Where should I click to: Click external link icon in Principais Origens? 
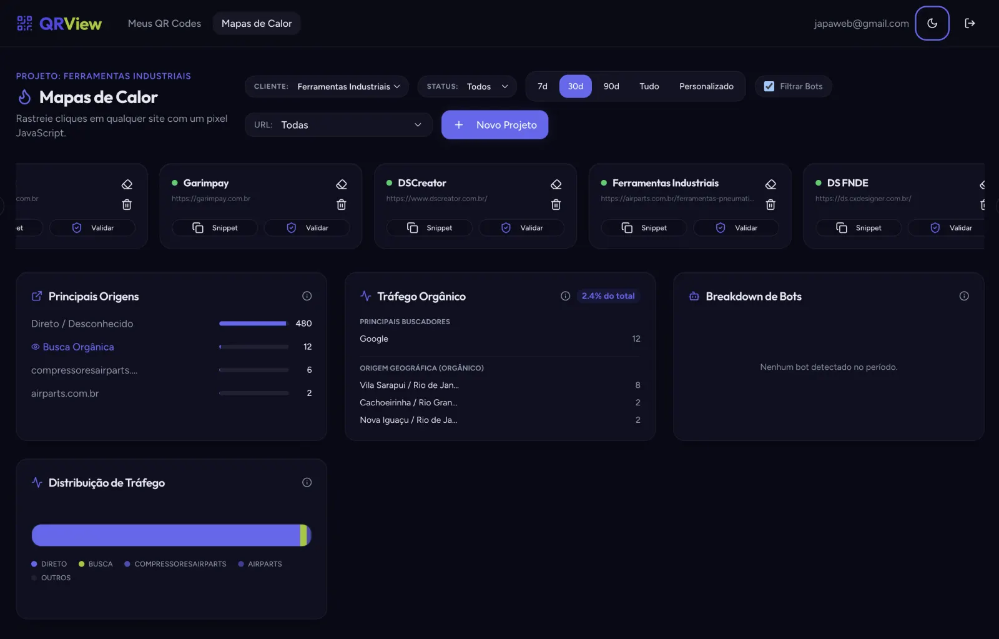37,296
